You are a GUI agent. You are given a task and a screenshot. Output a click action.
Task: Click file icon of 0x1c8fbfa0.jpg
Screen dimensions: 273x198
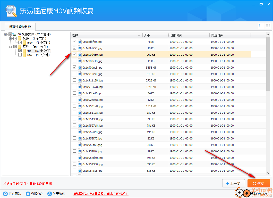click(x=80, y=42)
